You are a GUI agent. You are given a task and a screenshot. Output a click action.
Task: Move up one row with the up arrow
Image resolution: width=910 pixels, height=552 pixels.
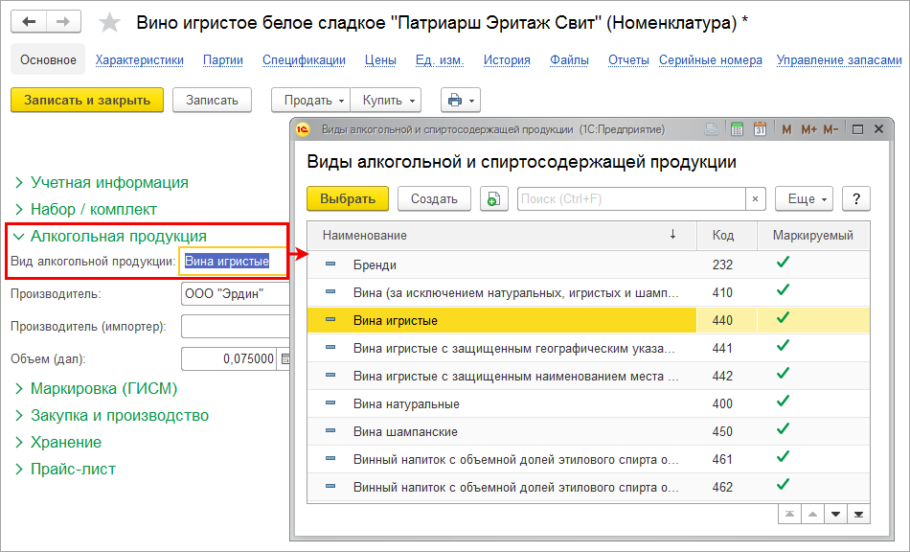click(812, 515)
